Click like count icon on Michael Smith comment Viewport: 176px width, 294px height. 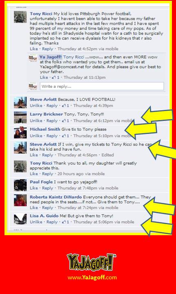click(x=64, y=136)
